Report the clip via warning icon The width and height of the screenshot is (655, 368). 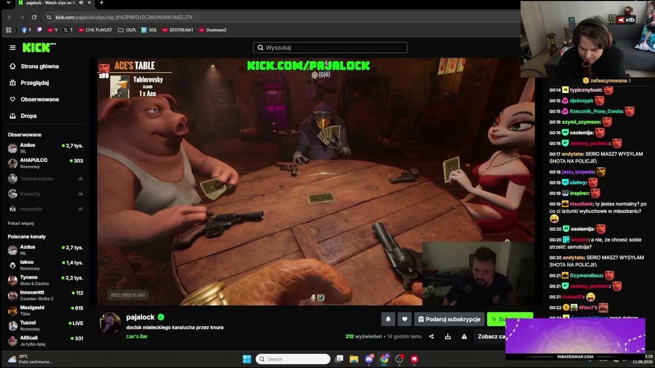pos(464,336)
